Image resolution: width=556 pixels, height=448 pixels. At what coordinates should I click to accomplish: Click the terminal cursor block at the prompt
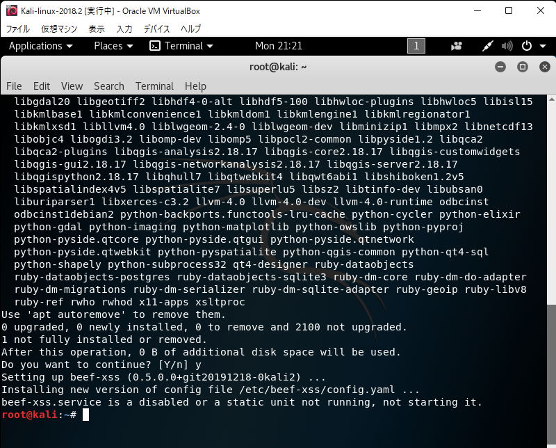click(x=85, y=415)
